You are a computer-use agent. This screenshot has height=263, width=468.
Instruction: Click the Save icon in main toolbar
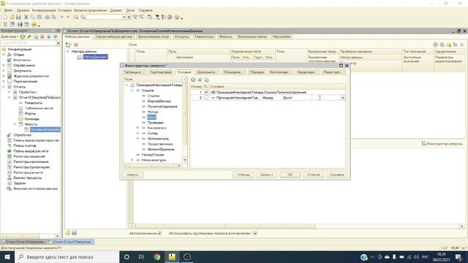click(x=18, y=17)
